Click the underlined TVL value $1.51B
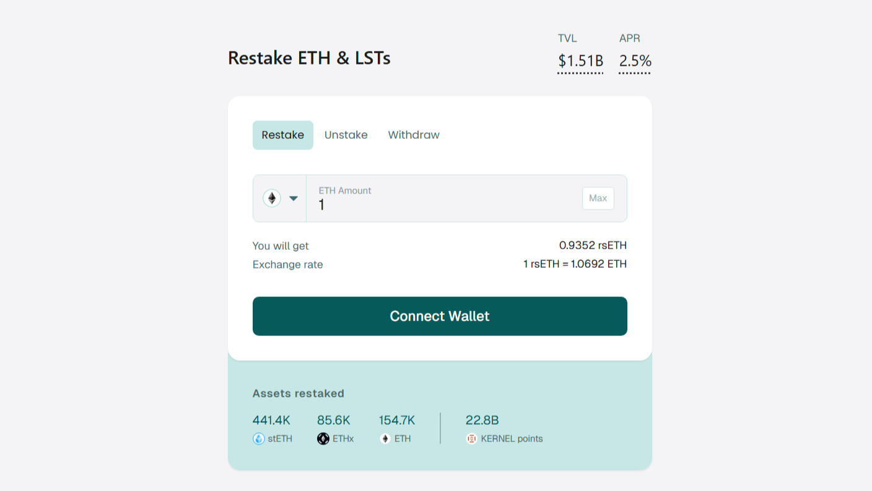 click(x=581, y=61)
